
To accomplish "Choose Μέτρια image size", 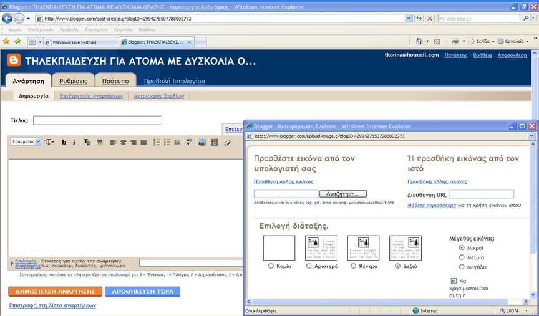I will [462, 257].
